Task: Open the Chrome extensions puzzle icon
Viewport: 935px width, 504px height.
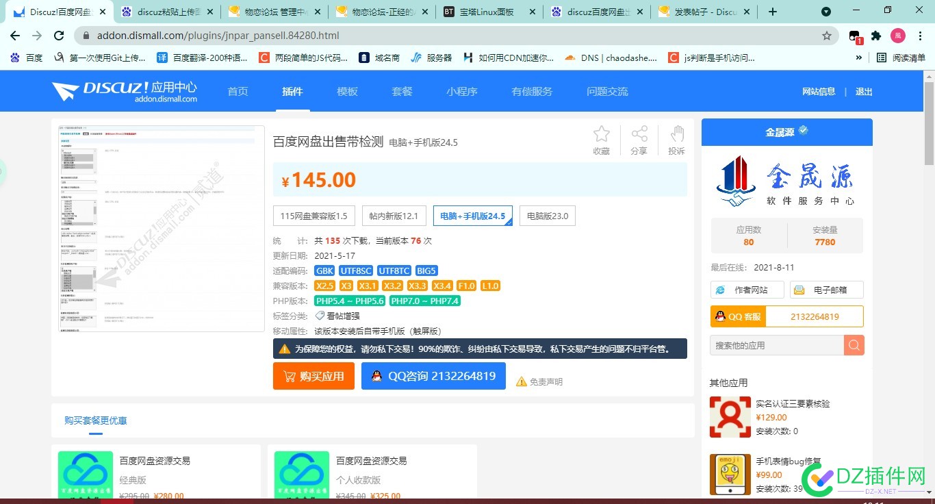Action: pyautogui.click(x=876, y=36)
